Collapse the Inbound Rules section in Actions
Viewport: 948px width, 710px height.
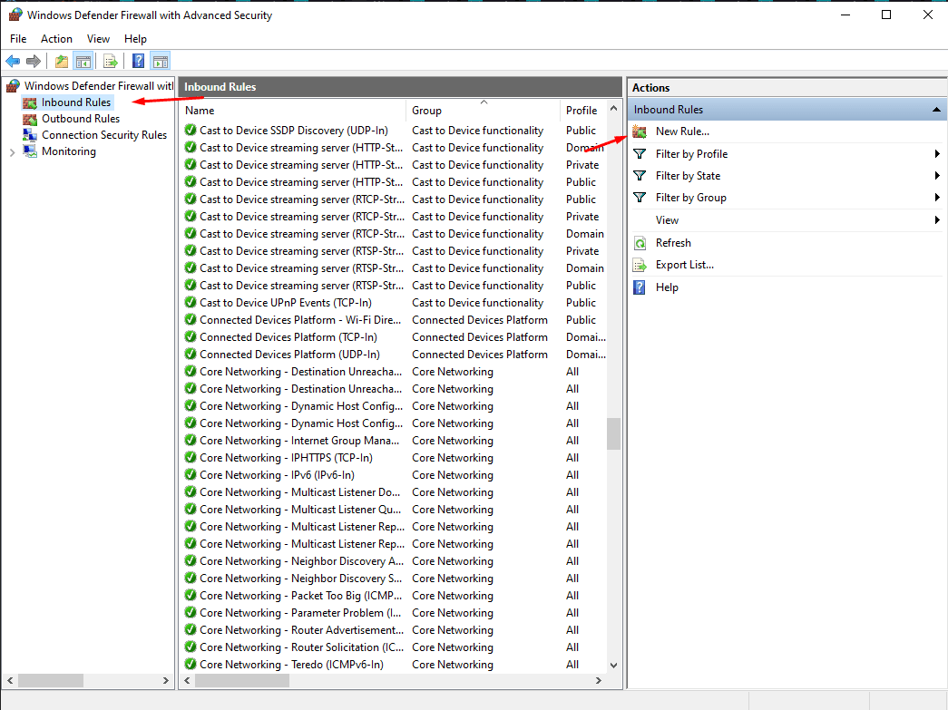click(x=936, y=110)
